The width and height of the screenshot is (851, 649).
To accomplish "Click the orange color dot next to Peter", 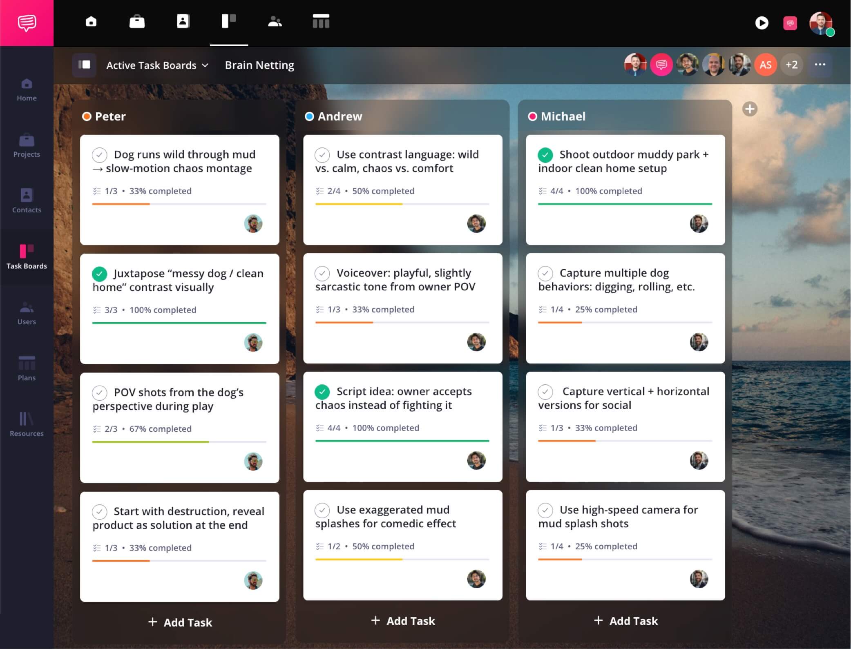I will point(87,116).
